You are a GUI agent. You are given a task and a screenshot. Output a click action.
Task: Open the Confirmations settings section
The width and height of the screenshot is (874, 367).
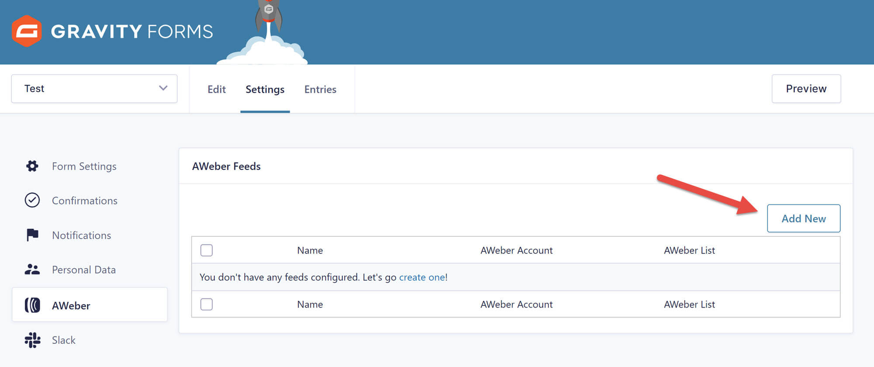[x=84, y=201]
